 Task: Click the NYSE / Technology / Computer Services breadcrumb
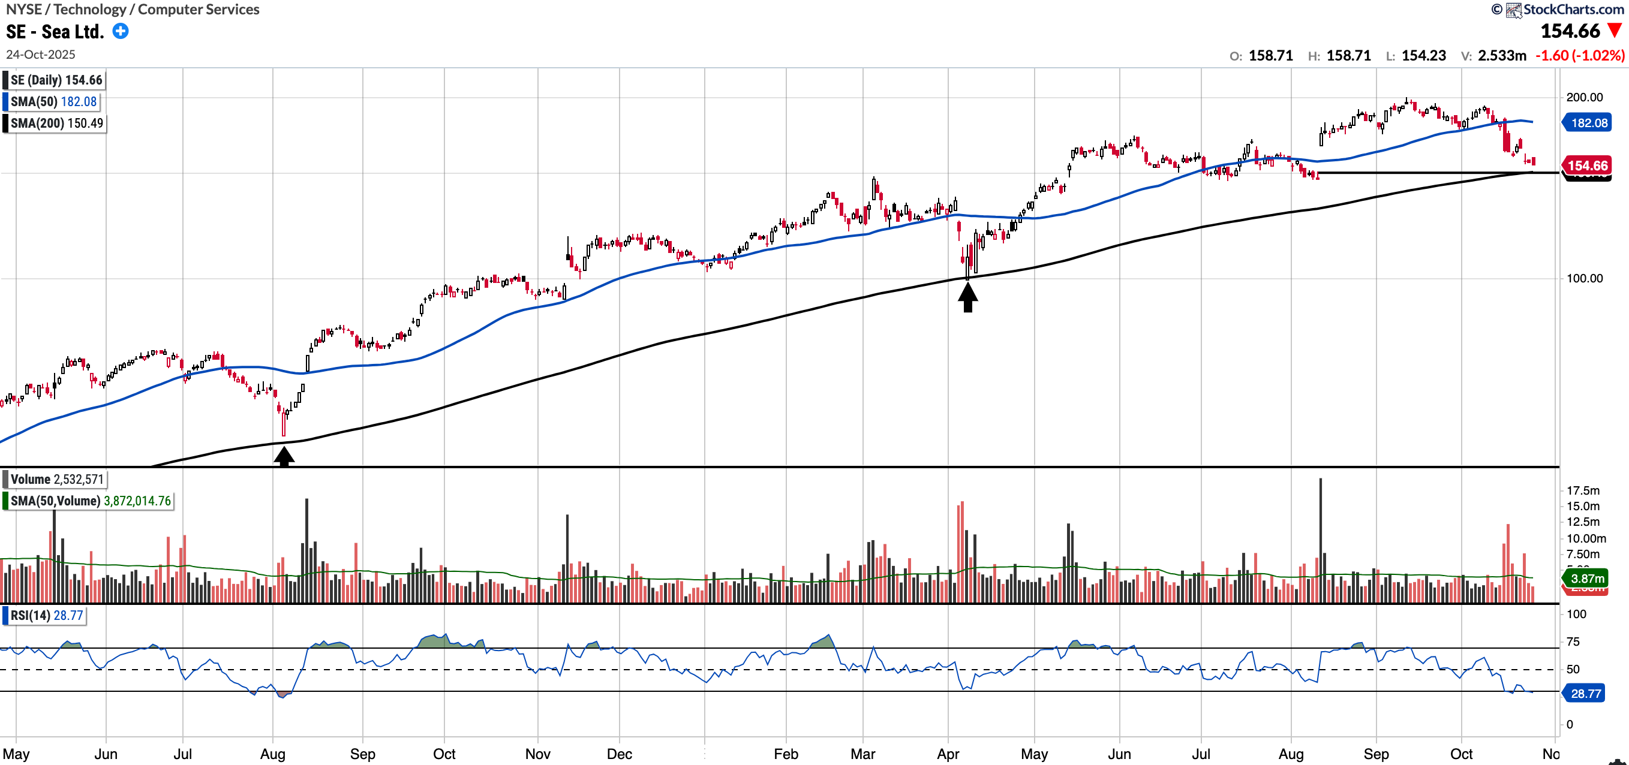point(133,10)
